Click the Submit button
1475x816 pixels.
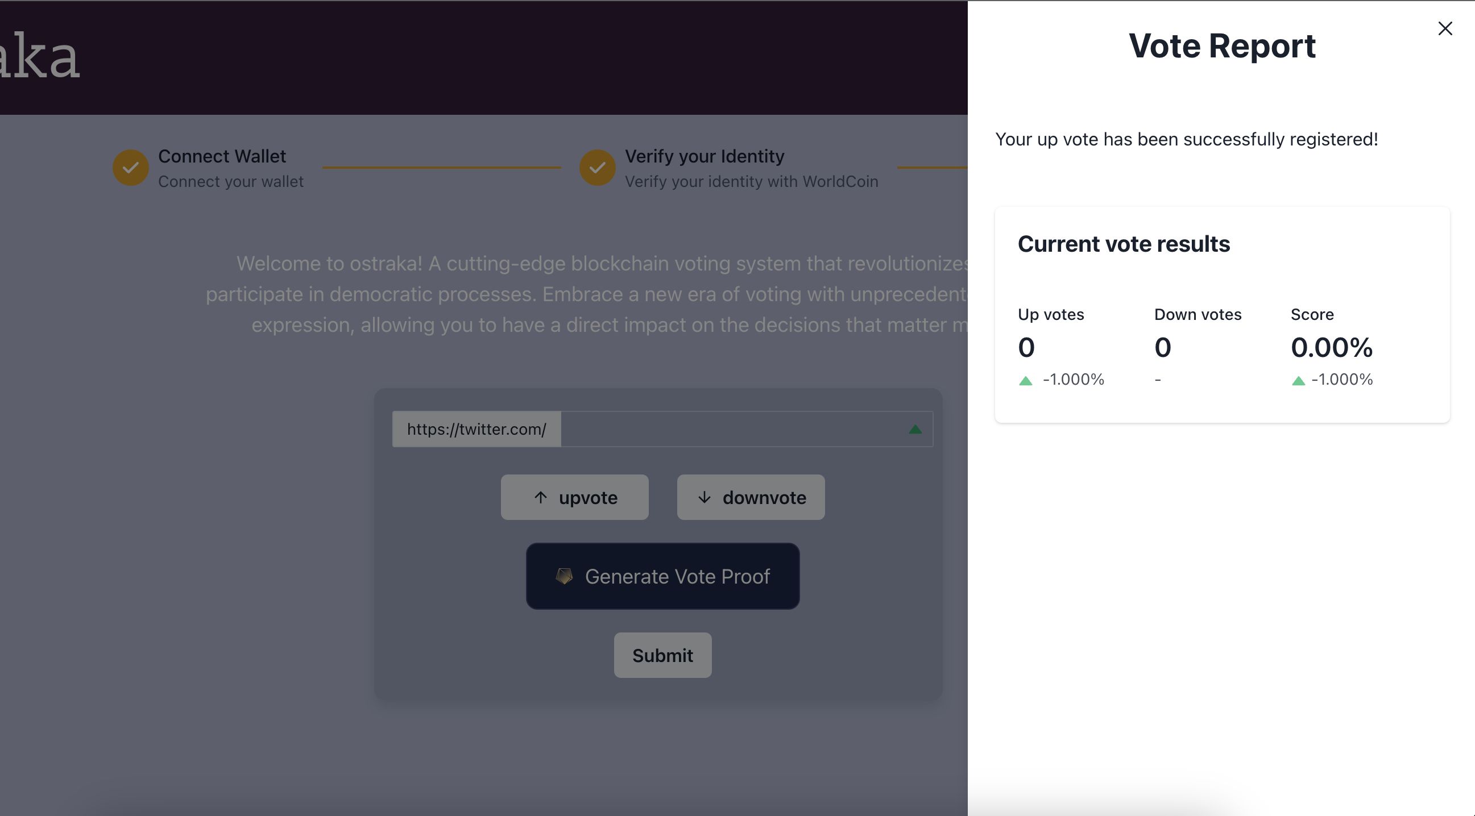tap(662, 655)
